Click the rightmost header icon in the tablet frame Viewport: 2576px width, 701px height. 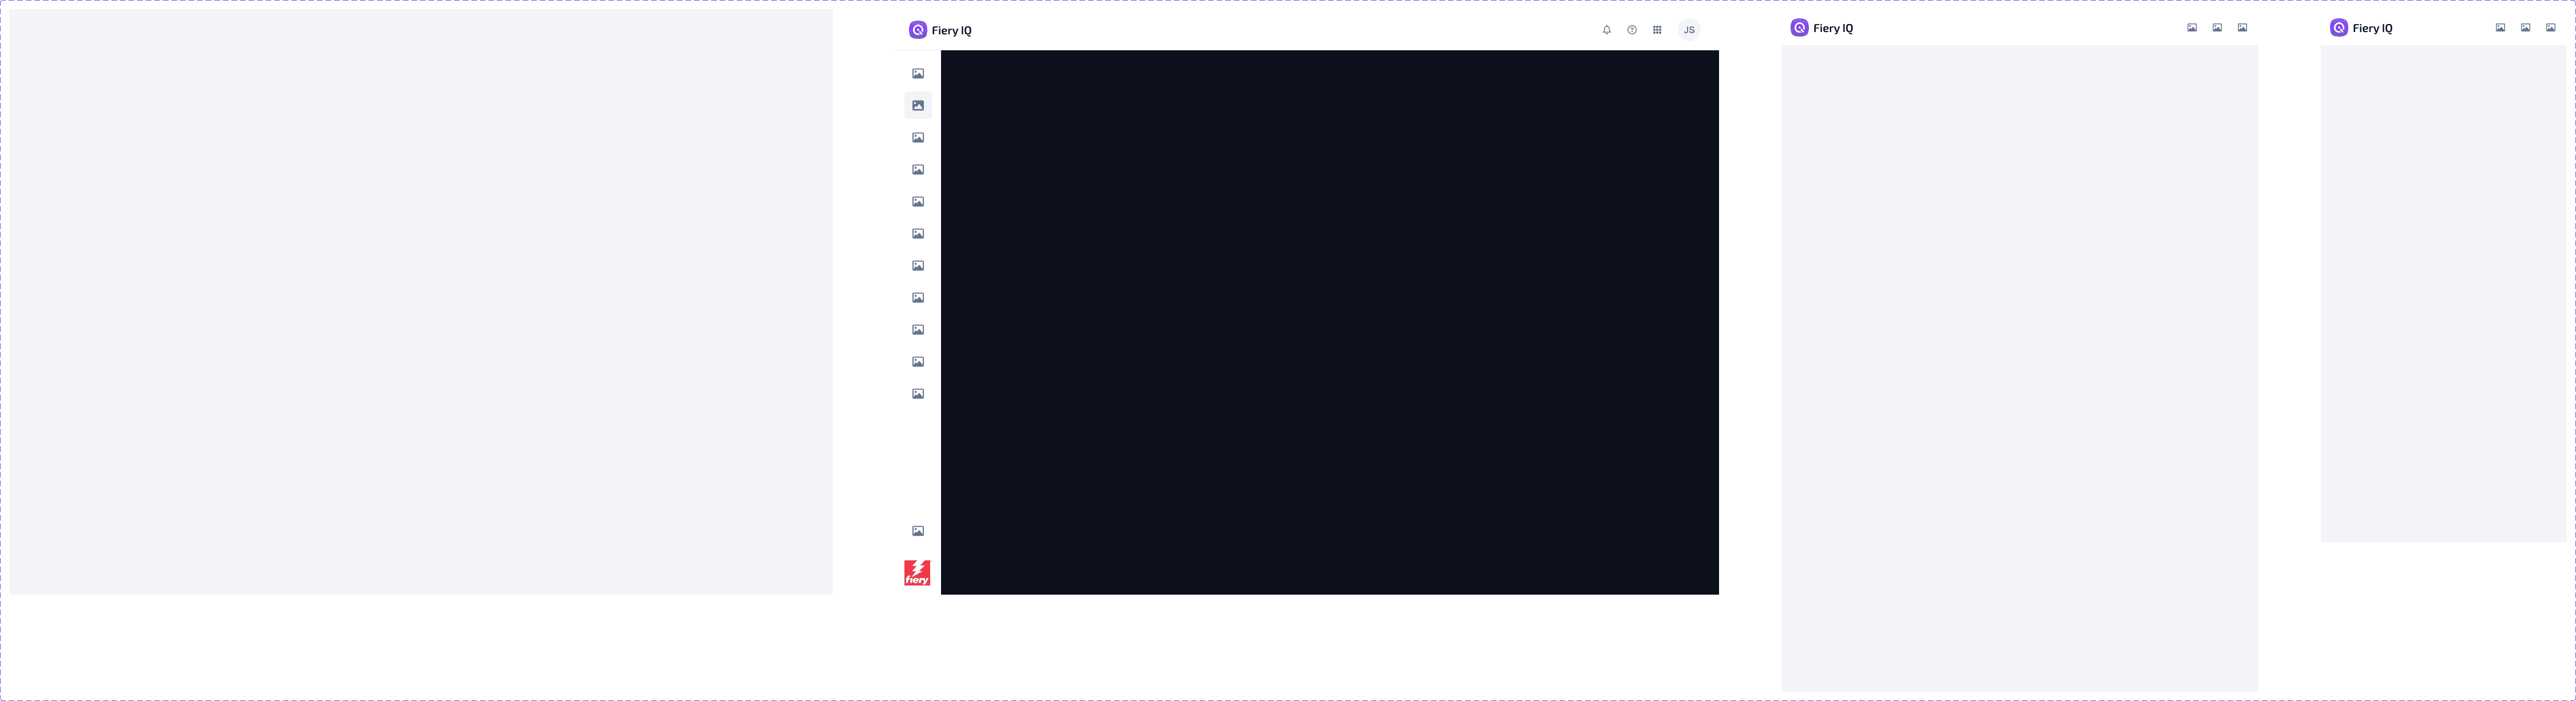pos(2241,28)
